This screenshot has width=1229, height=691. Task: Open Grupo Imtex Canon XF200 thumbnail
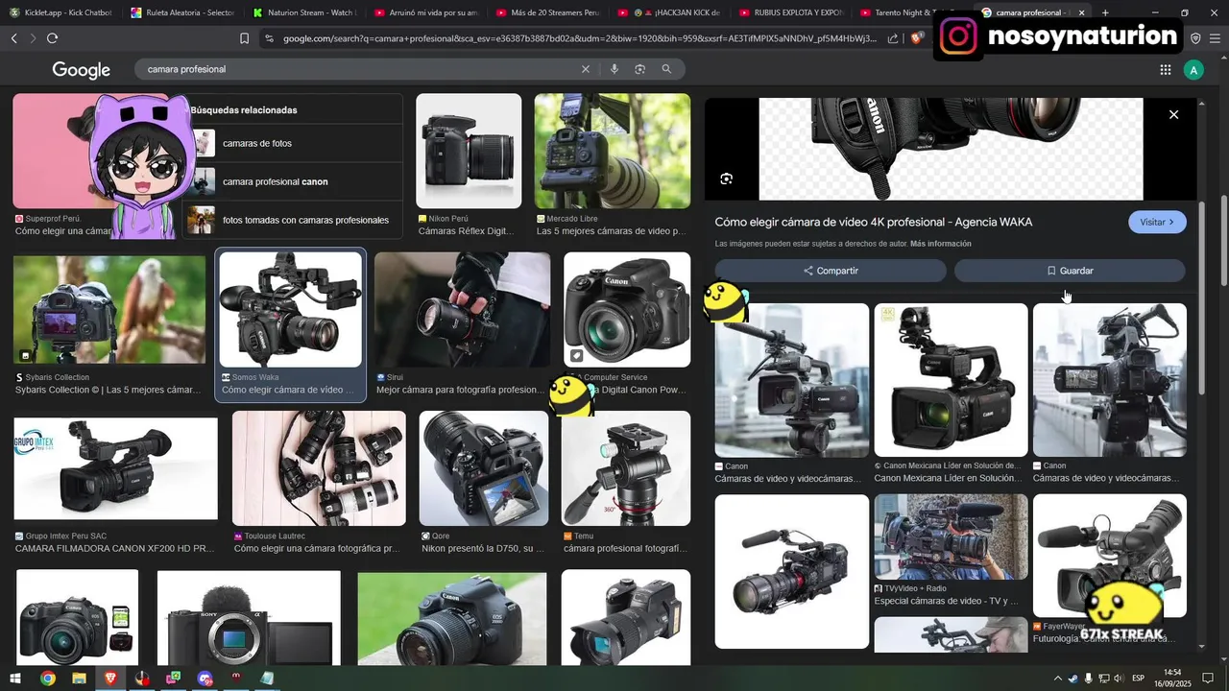[x=115, y=468]
